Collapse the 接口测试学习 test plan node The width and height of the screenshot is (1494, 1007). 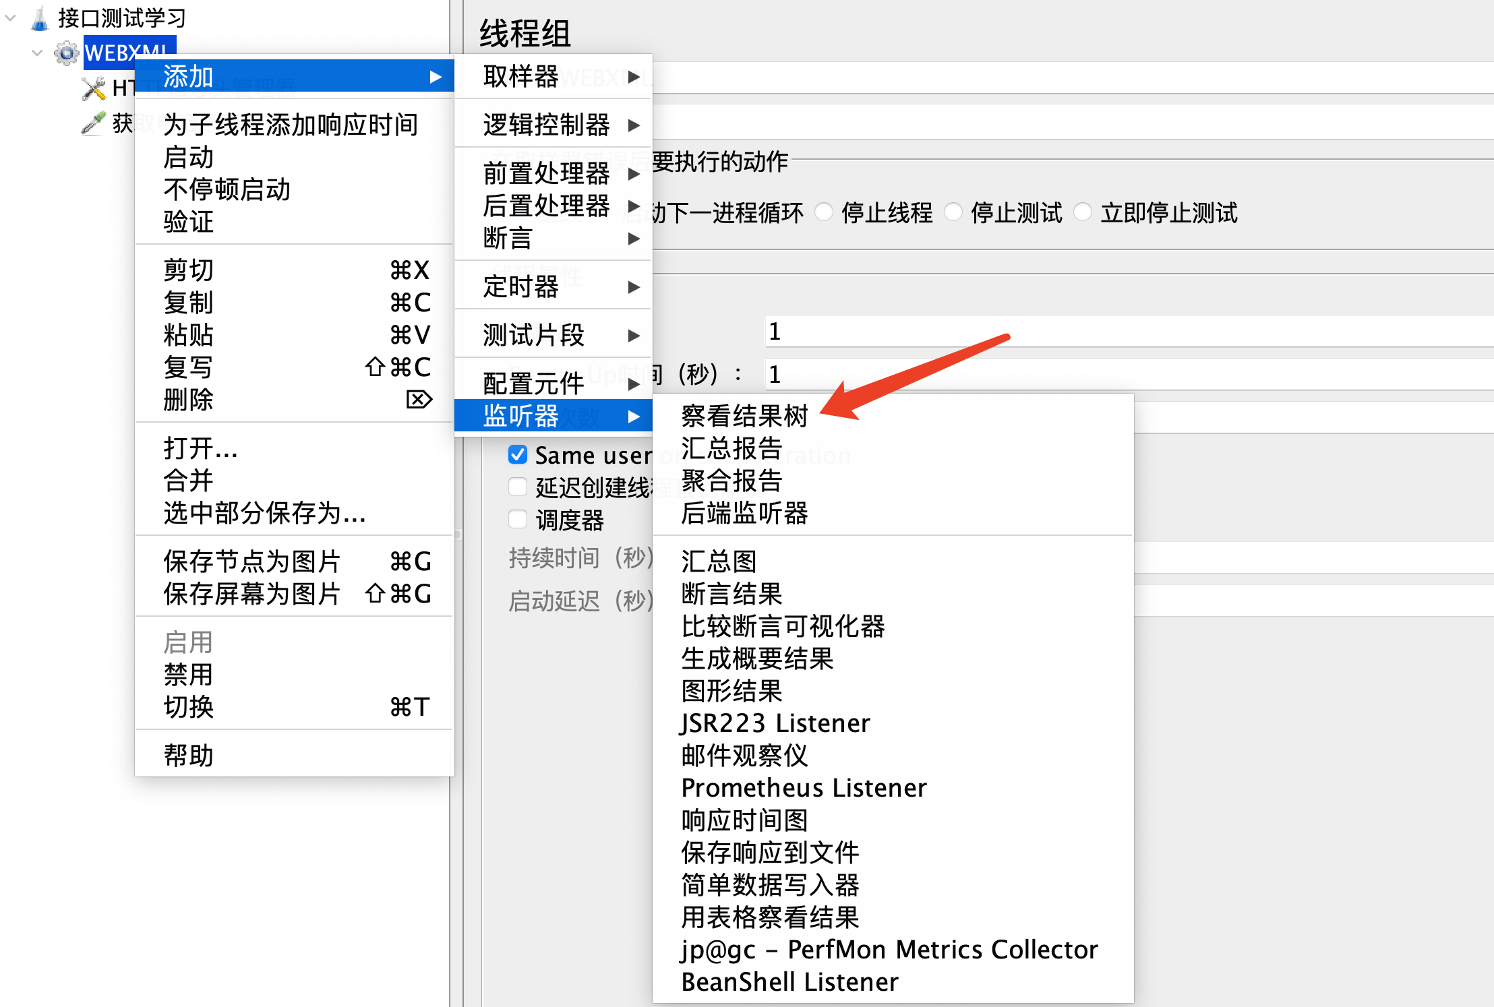click(x=11, y=18)
